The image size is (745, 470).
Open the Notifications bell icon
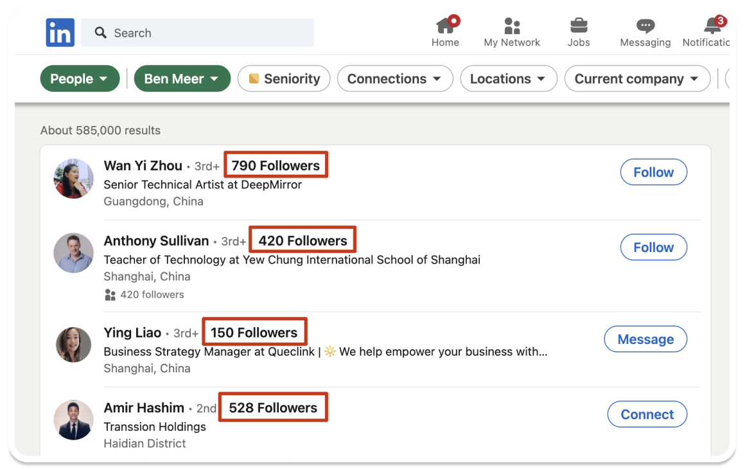712,26
